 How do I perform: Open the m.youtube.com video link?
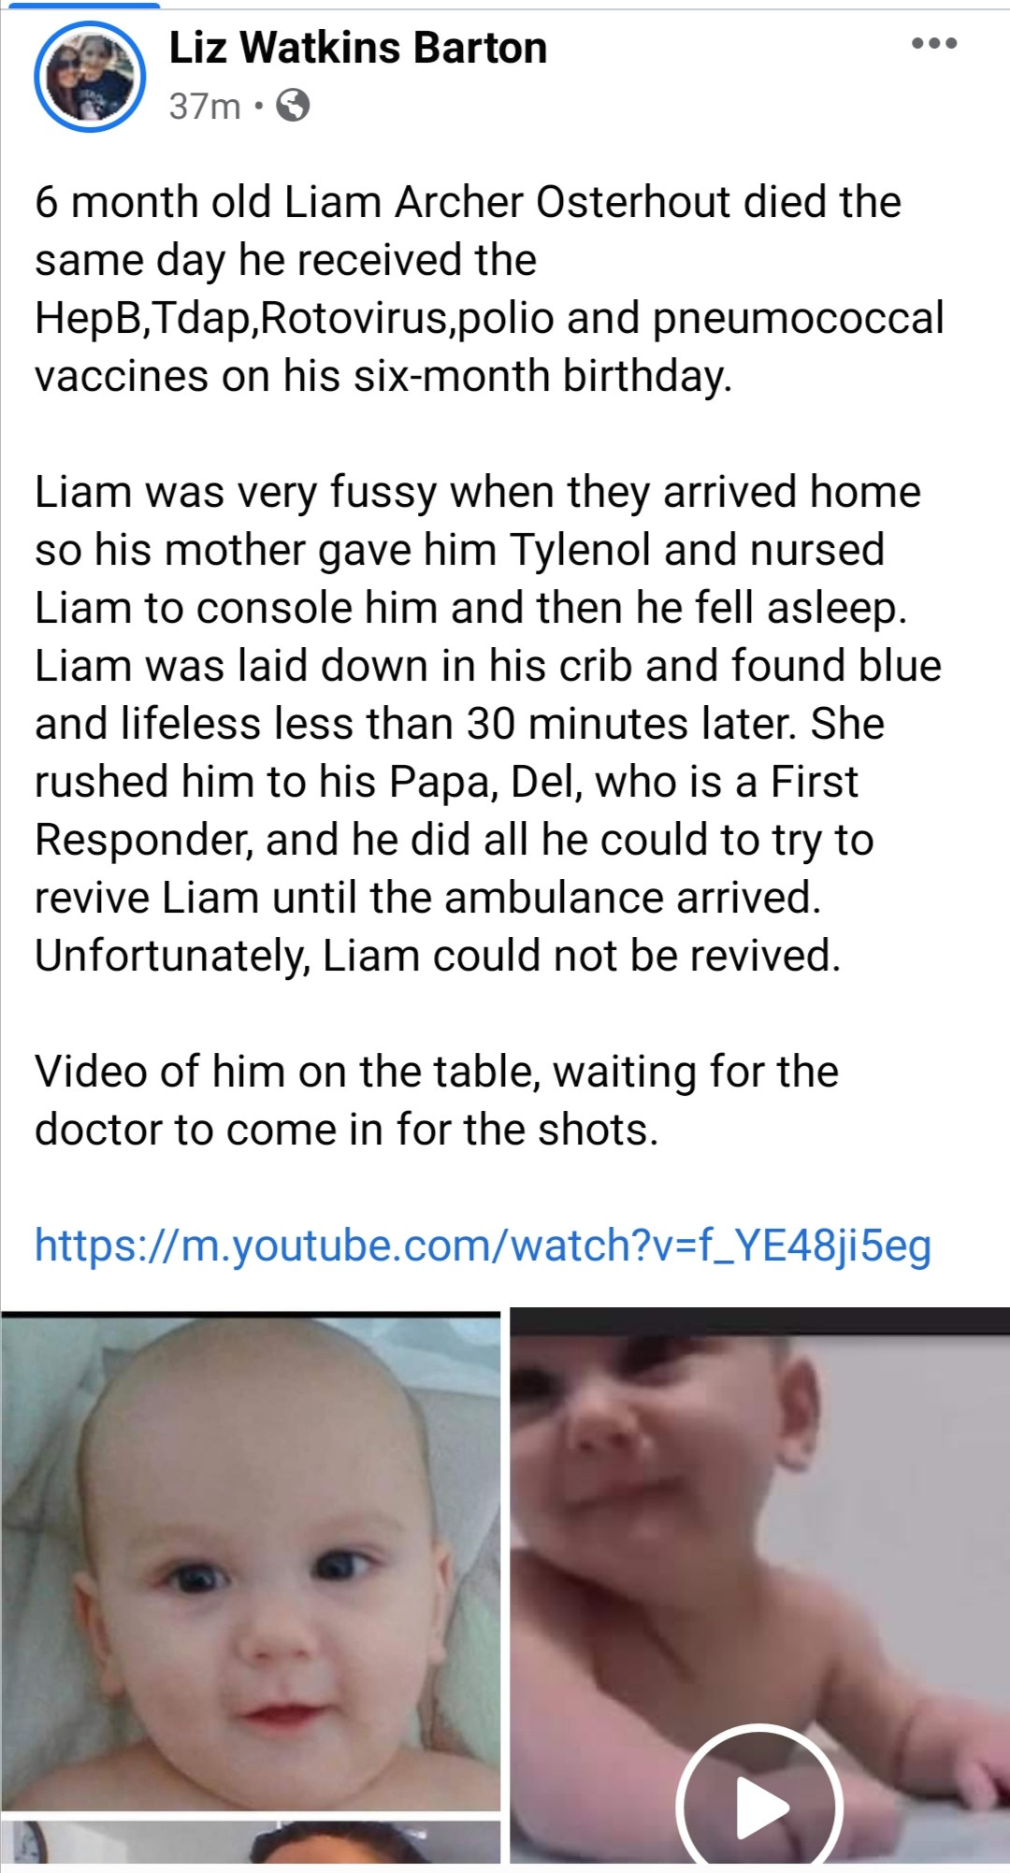click(483, 1245)
